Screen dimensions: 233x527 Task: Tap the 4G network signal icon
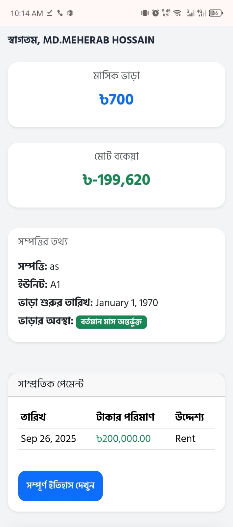click(x=201, y=13)
